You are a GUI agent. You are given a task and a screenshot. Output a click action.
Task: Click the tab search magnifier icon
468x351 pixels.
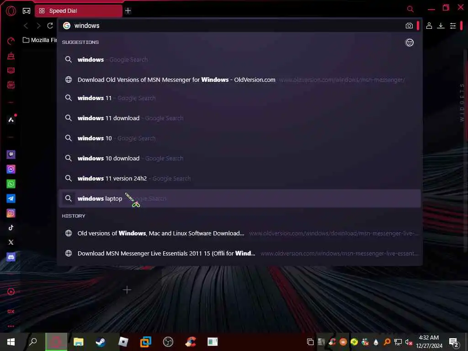pos(410,9)
